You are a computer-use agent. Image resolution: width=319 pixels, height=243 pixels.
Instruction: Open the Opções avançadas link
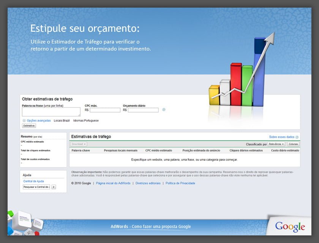[39, 121]
